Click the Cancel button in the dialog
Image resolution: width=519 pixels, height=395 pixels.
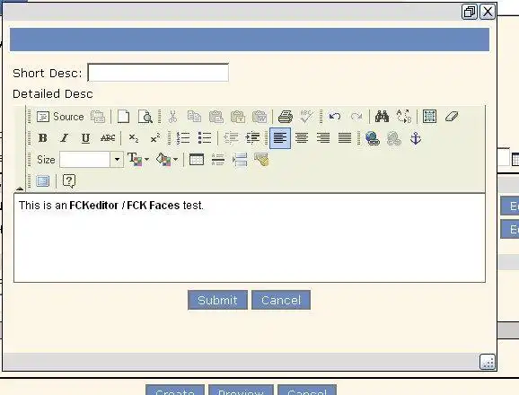[x=281, y=300]
